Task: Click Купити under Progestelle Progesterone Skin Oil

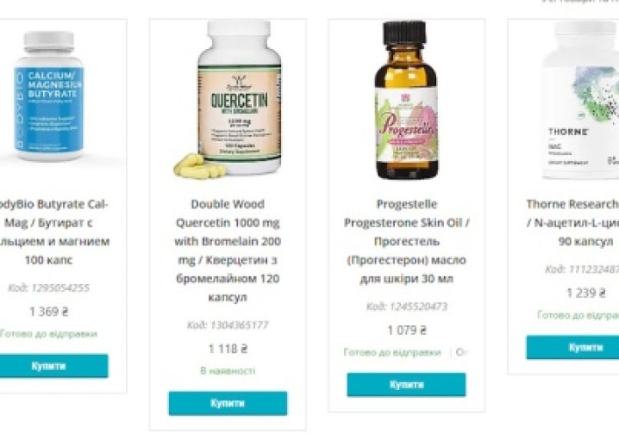Action: [x=406, y=385]
